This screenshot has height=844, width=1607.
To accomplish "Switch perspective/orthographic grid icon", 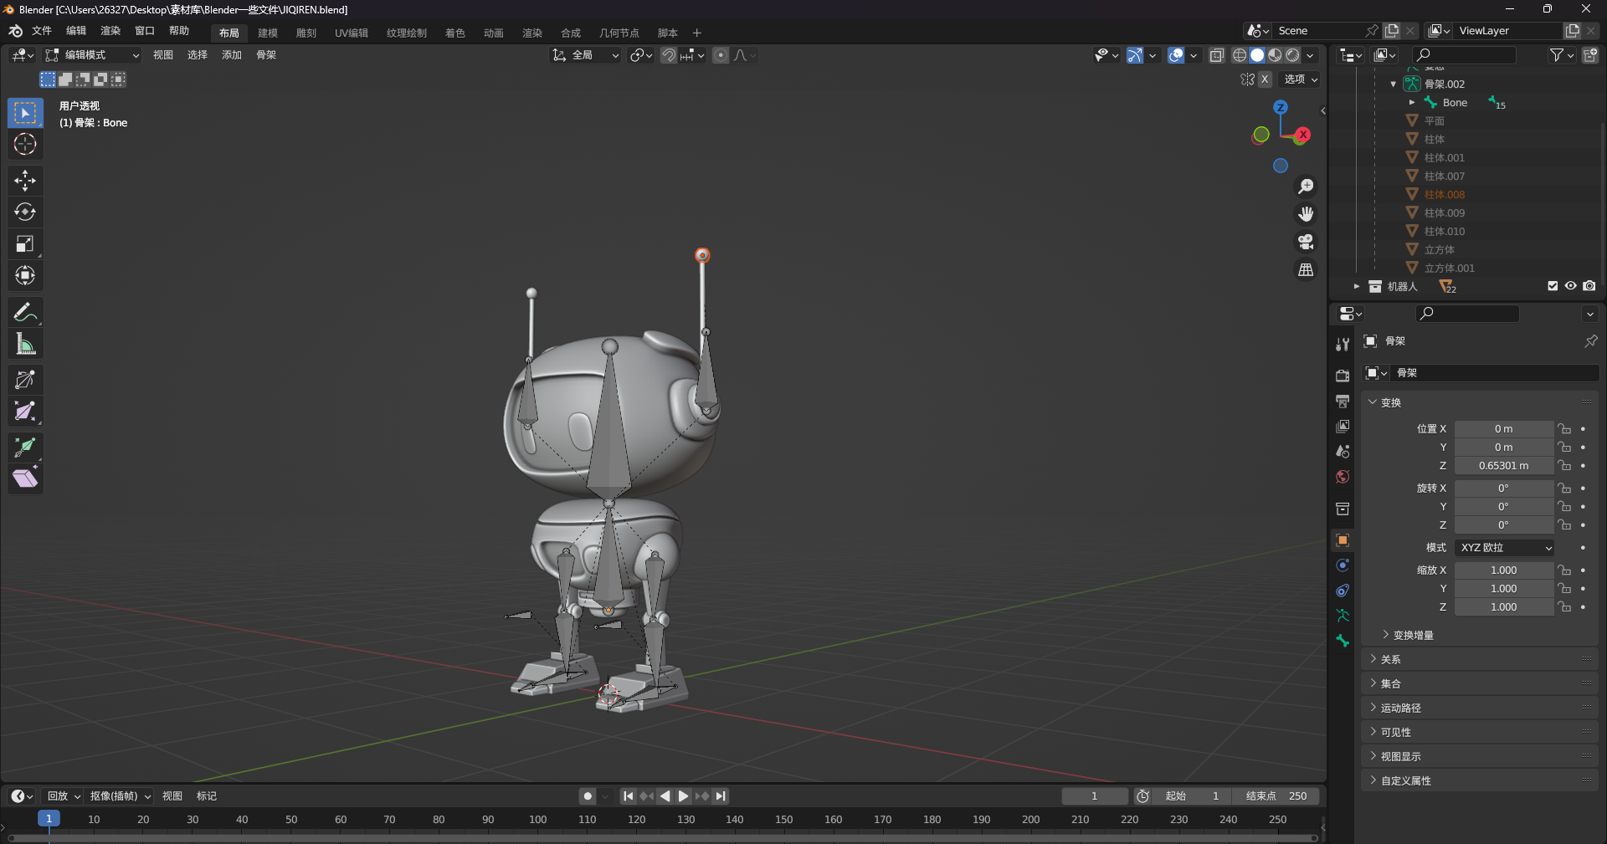I will coord(1306,269).
